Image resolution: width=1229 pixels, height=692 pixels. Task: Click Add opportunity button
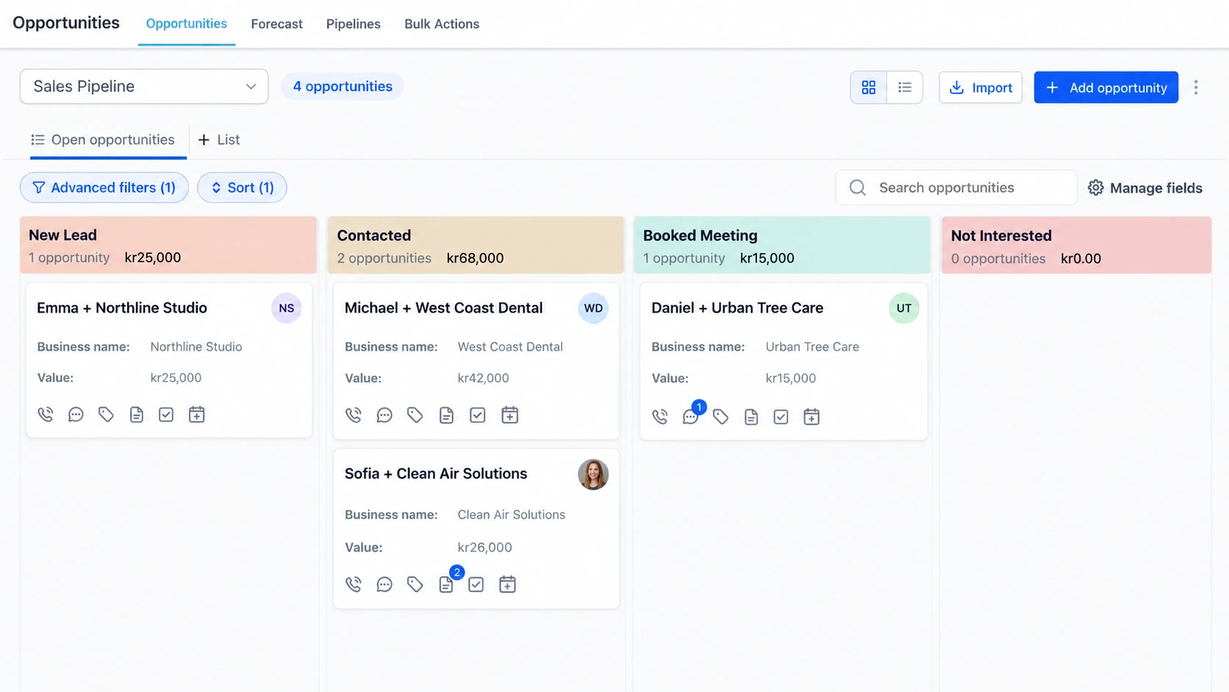[x=1106, y=88]
